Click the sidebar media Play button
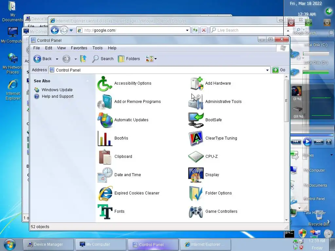Image resolution: width=335 pixels, height=251 pixels. (307, 142)
